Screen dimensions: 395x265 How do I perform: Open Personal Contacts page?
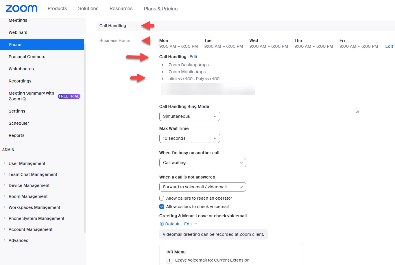coord(27,57)
